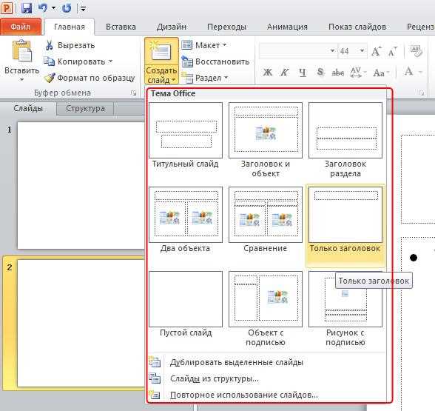Switch to the Структура outline tab

85,108
